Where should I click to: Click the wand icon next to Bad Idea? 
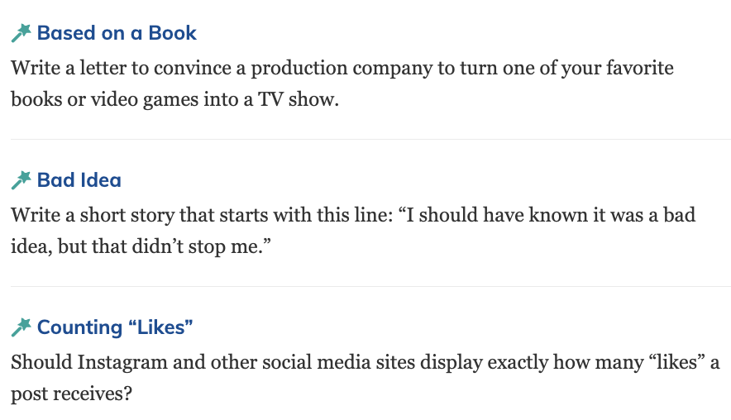point(21,180)
